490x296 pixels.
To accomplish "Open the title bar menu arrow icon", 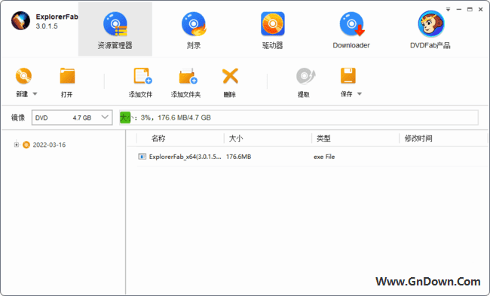I will coord(448,9).
